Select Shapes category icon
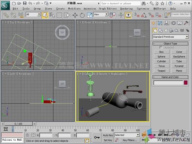Screen dimensions: 192x144 [160, 30]
